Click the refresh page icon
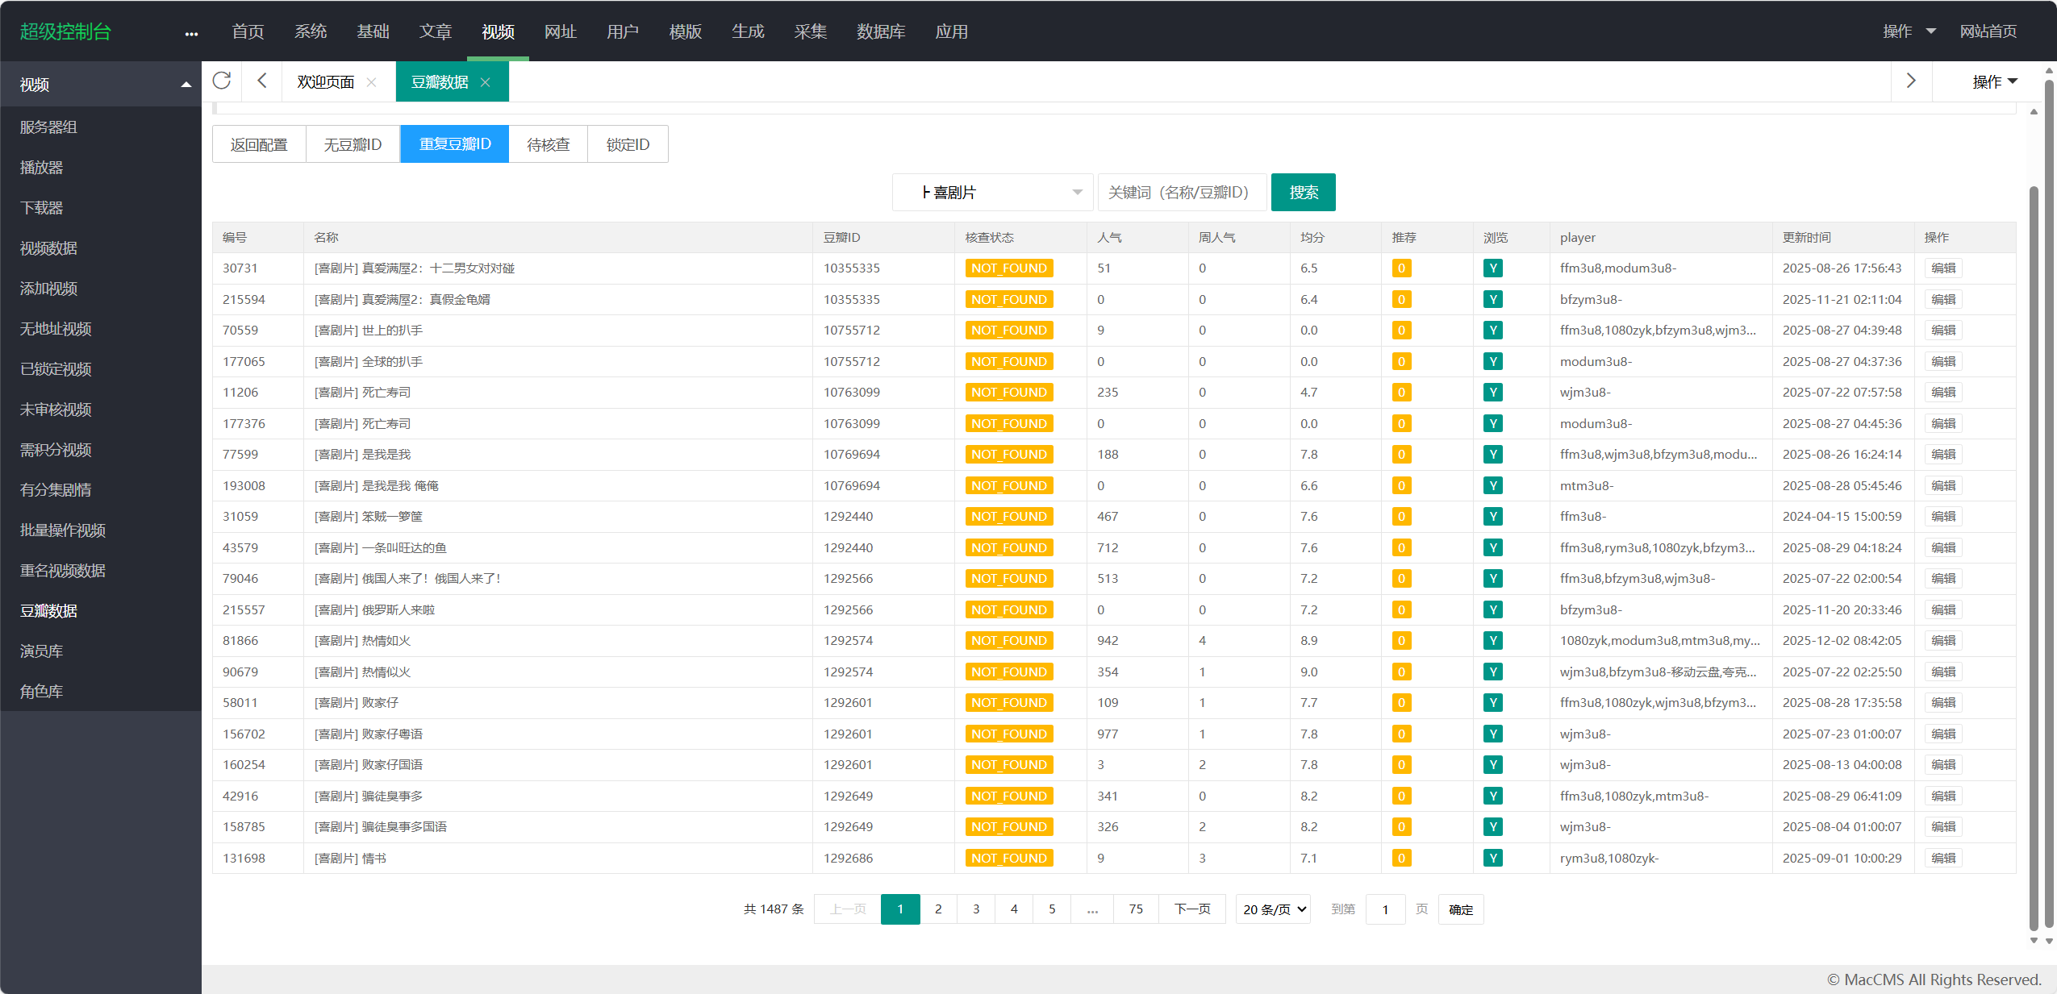Image resolution: width=2057 pixels, height=994 pixels. (222, 81)
